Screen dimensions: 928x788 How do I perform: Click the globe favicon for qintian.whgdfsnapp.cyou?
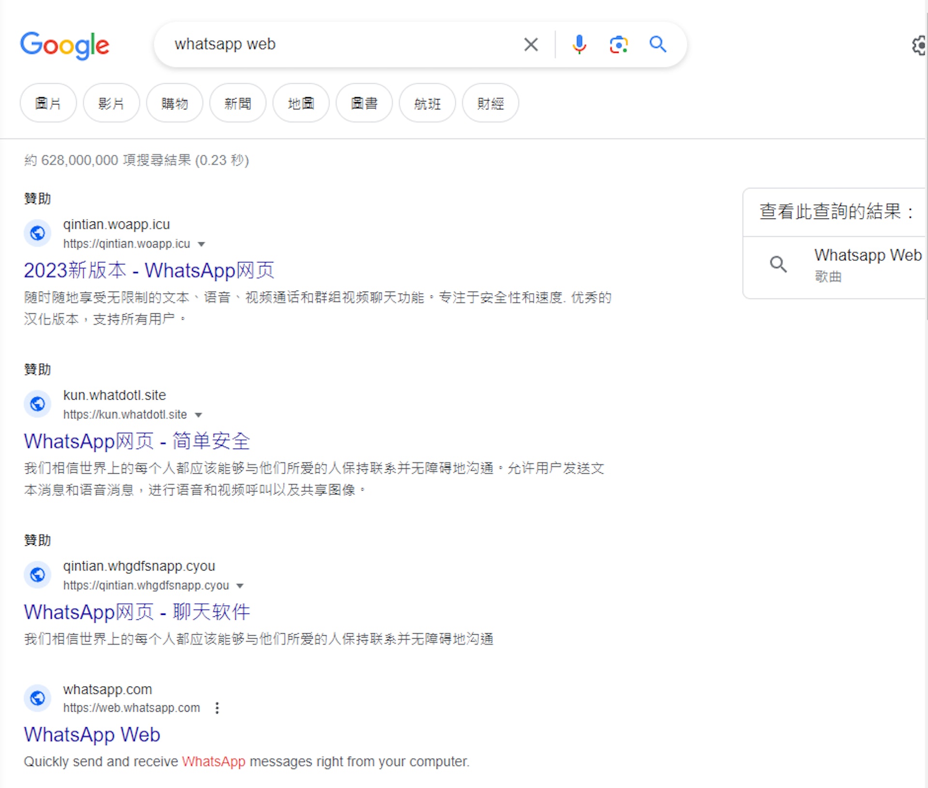click(38, 575)
